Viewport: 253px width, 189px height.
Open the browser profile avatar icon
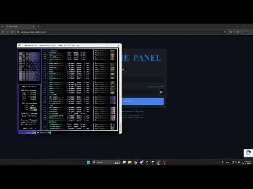tap(245, 32)
